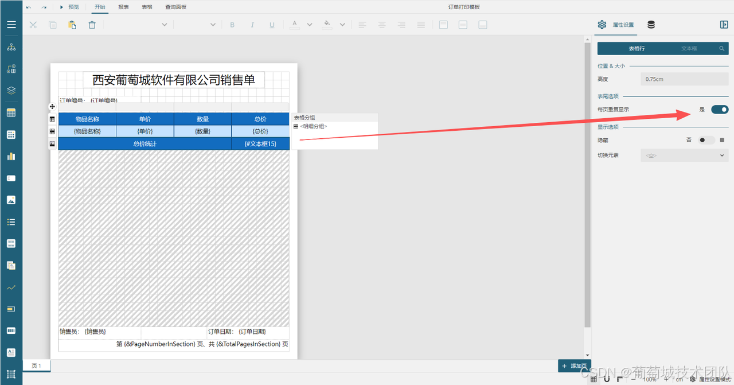Toggle the repeat on every page switch
This screenshot has height=385, width=734.
pyautogui.click(x=720, y=110)
